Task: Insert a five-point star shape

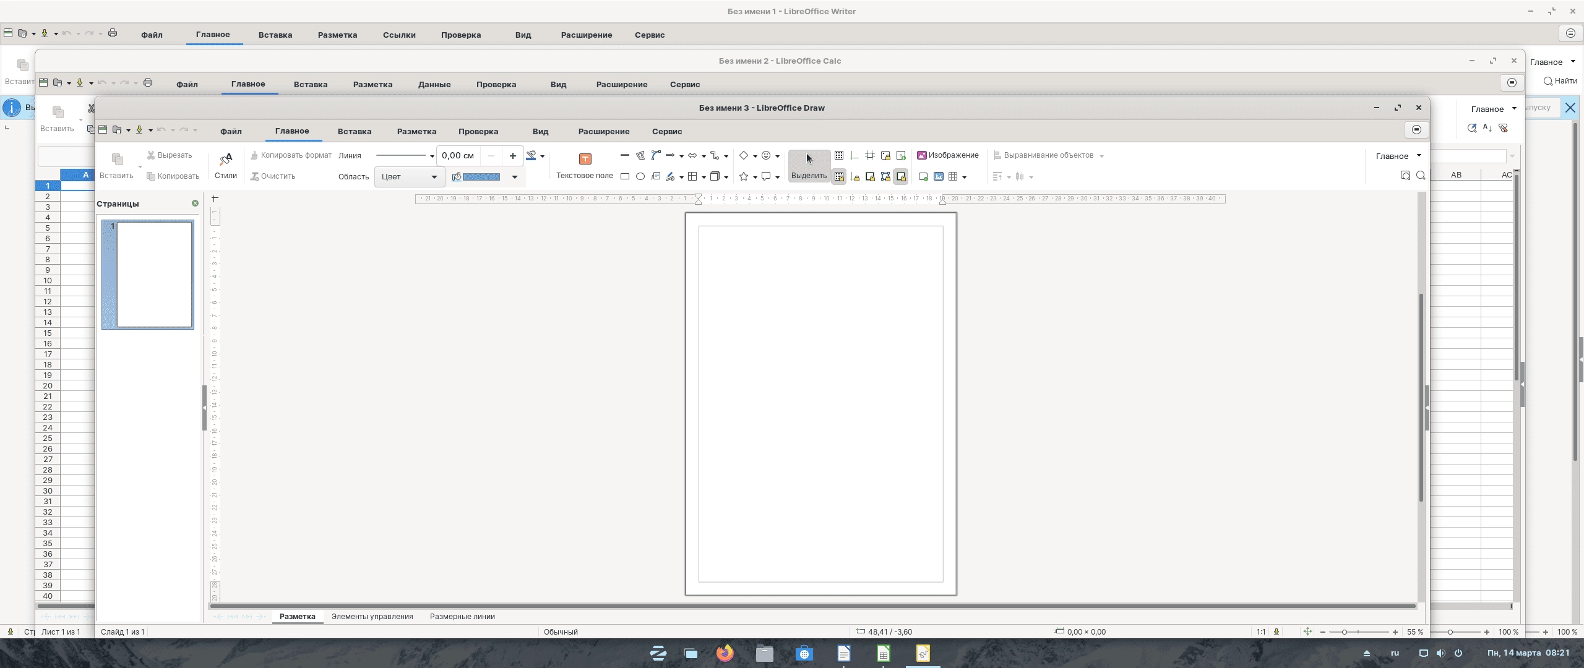Action: (x=744, y=176)
